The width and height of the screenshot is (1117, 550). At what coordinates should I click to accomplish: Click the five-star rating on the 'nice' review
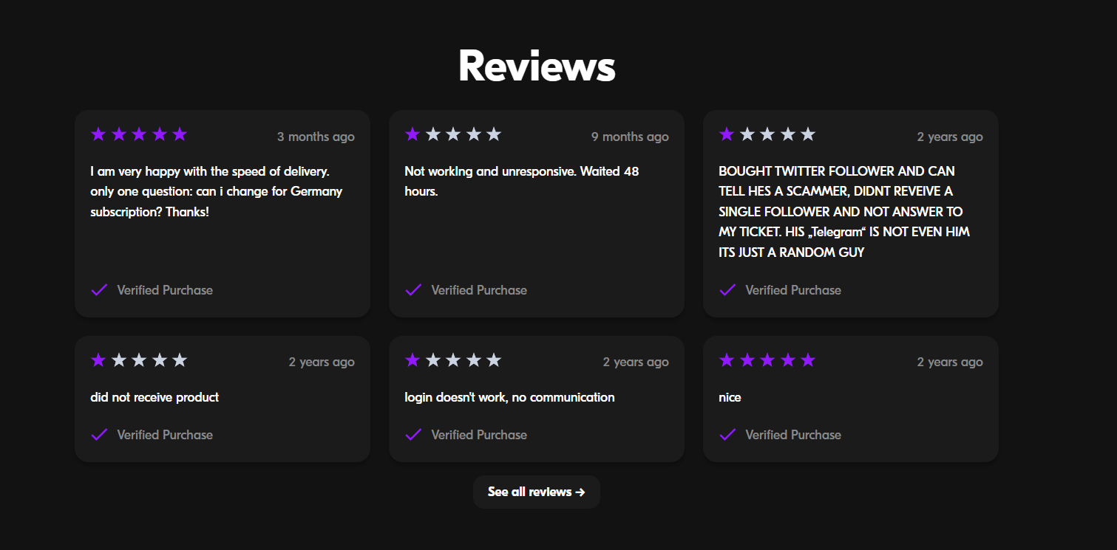tap(767, 360)
